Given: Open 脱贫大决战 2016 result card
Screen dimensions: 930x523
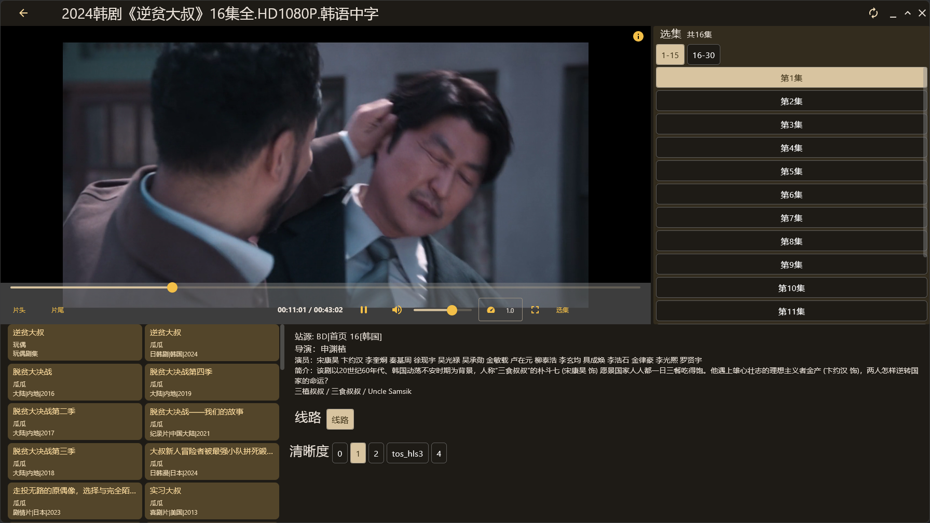Looking at the screenshot, I should tap(75, 382).
